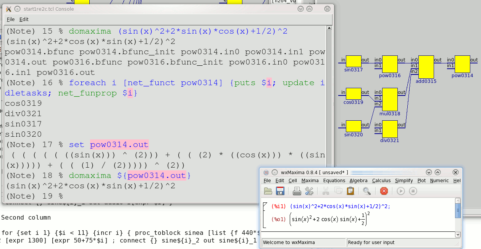This screenshot has height=249, width=481.
Task: Stop animation with square stop icon
Action: (x=413, y=191)
